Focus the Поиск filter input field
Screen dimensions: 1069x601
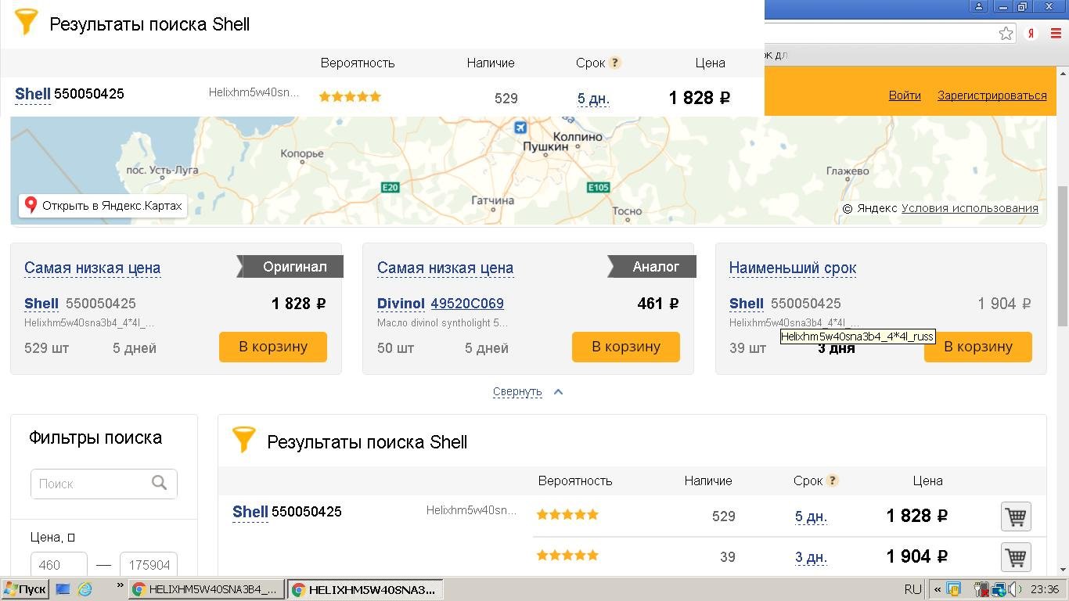(x=104, y=484)
